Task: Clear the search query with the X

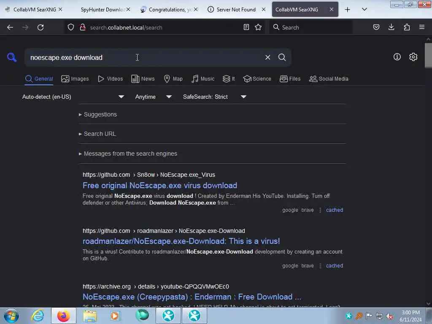Action: click(267, 57)
